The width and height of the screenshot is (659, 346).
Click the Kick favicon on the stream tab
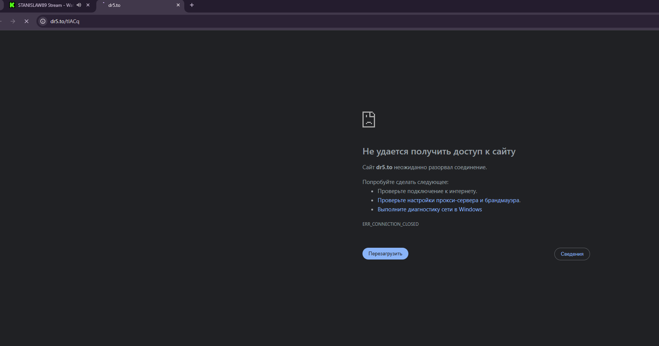(x=12, y=5)
